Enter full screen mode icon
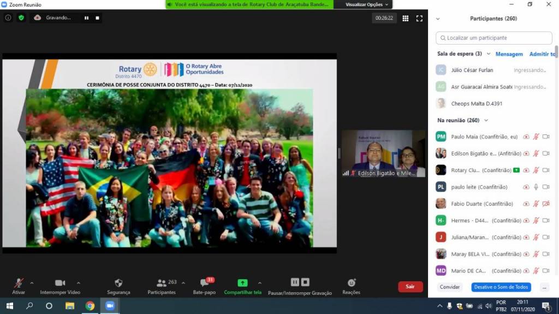Screen dimensions: 559x314 coord(419,18)
